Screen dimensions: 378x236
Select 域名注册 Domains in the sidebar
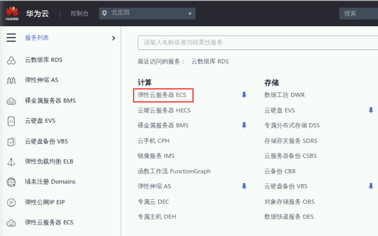pos(50,181)
